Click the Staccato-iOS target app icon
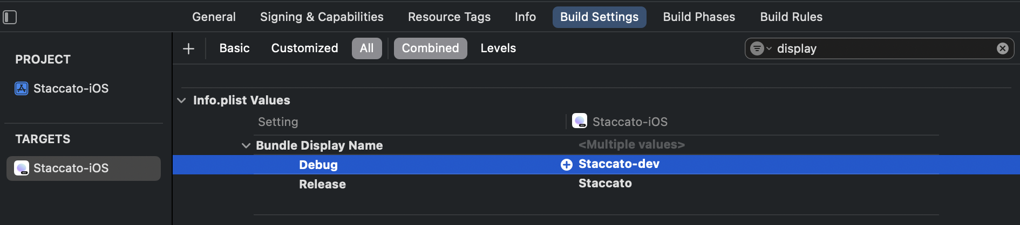1020x225 pixels. [x=22, y=168]
